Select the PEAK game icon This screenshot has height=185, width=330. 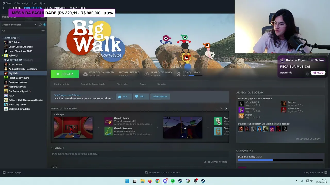6,96
